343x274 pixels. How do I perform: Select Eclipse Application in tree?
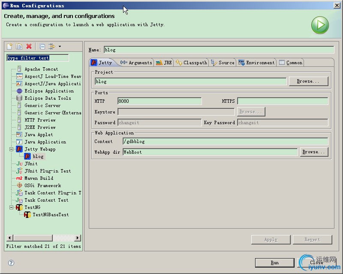(x=49, y=91)
